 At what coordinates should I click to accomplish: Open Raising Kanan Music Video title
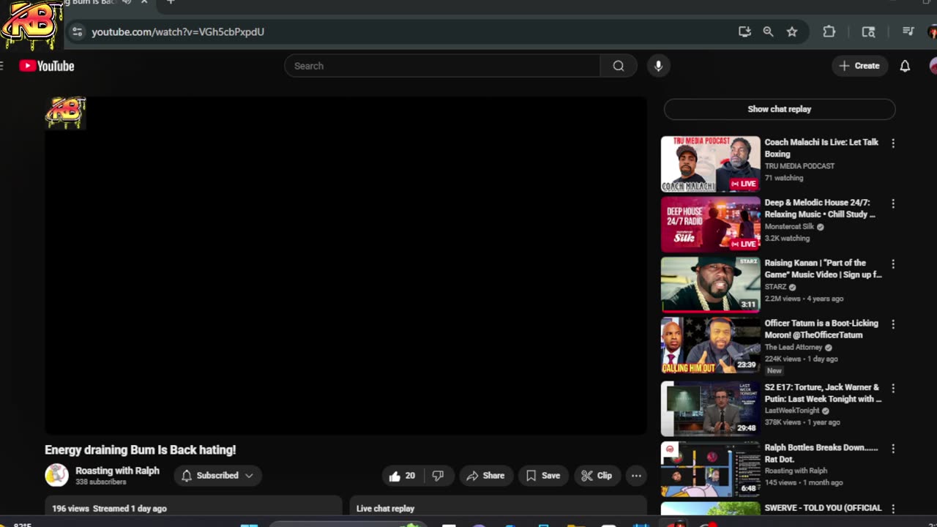[x=824, y=269]
